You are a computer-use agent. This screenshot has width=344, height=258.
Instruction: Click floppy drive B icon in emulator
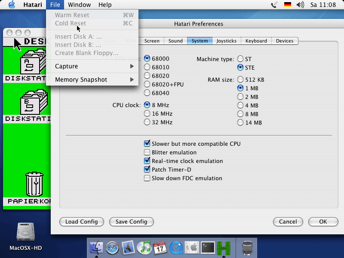coord(34,102)
